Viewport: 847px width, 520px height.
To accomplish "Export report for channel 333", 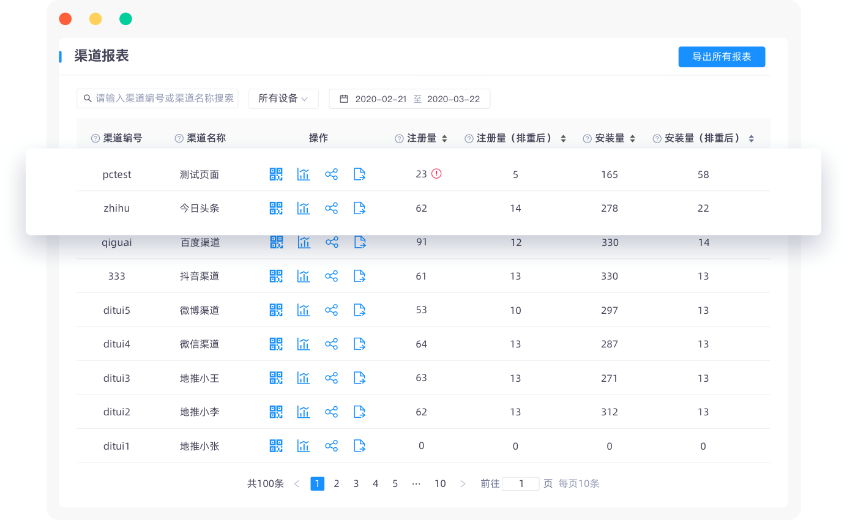I will coord(360,276).
